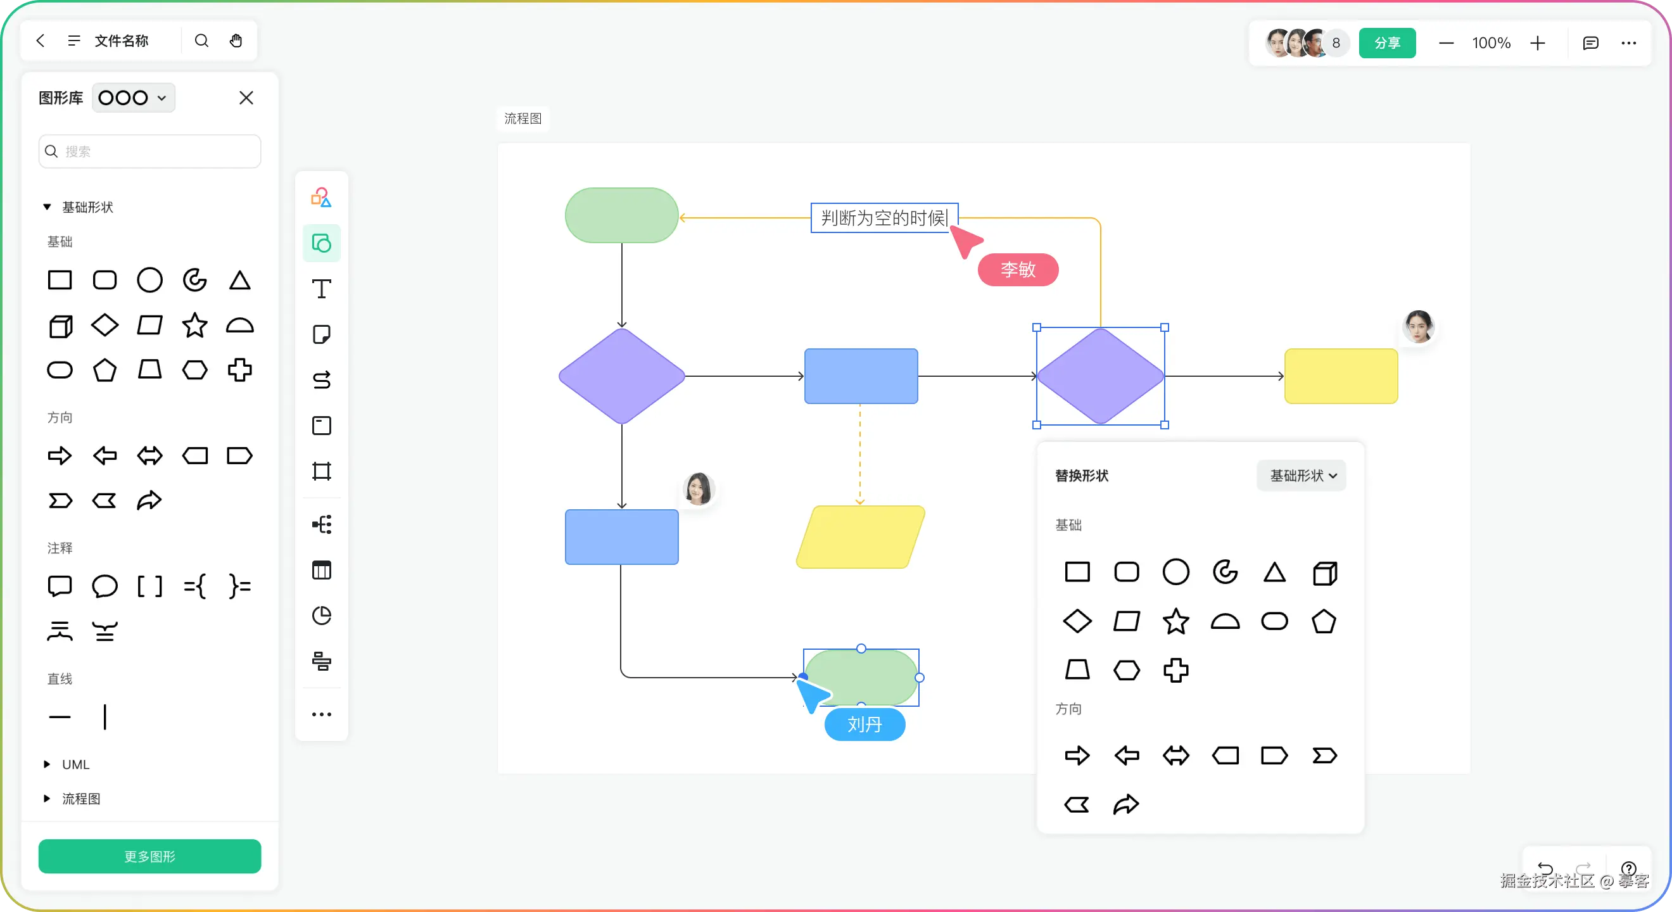Toggle the hand pan tool
This screenshot has height=912, width=1672.
point(236,41)
